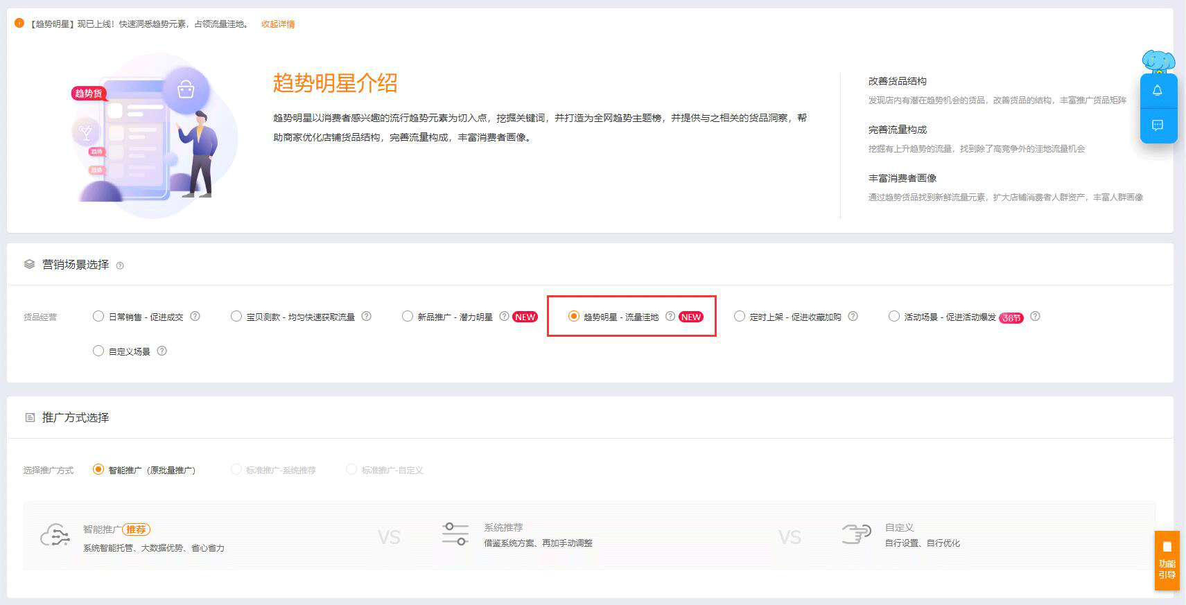Choose 定时上架 - 促进收藏加购 scenario
The image size is (1186, 605).
coord(740,316)
